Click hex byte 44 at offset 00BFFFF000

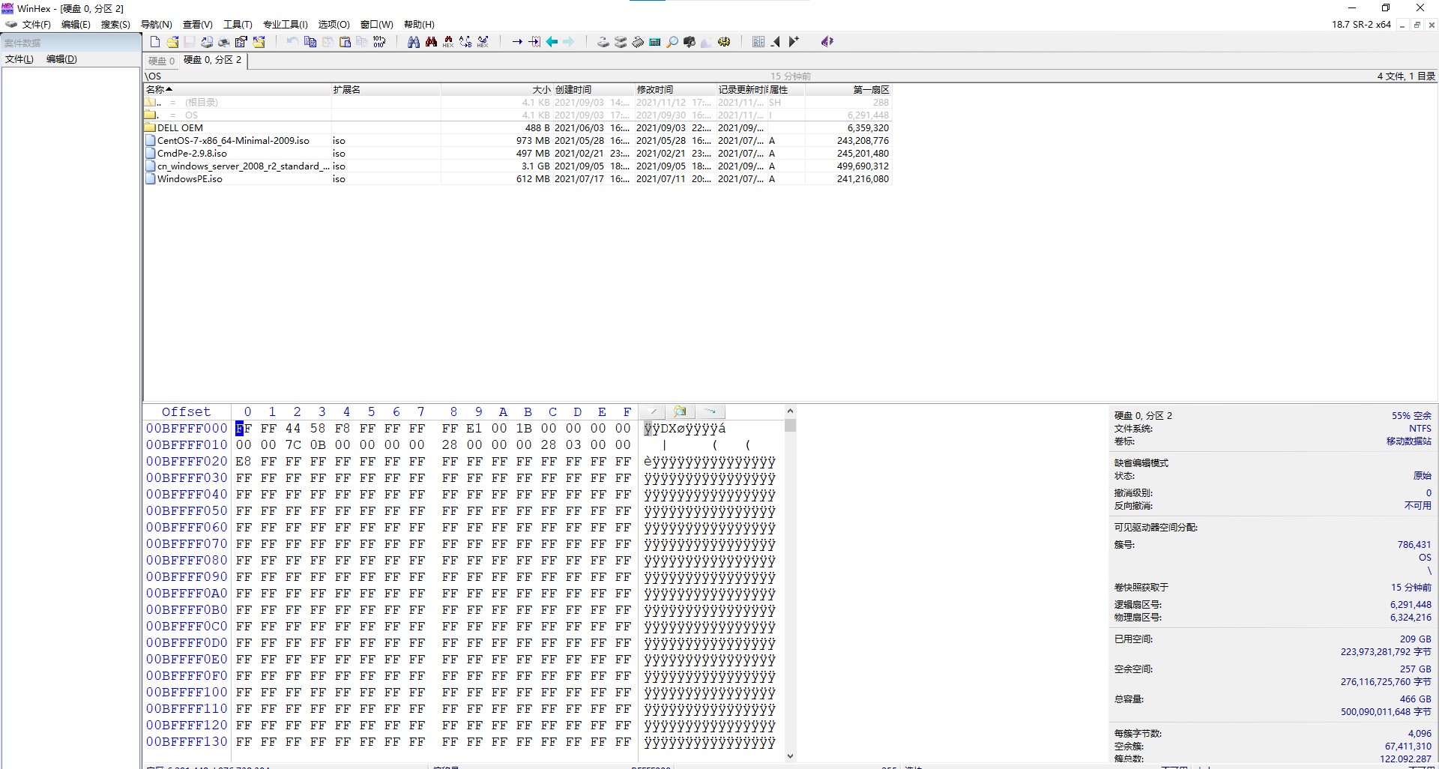click(x=293, y=429)
